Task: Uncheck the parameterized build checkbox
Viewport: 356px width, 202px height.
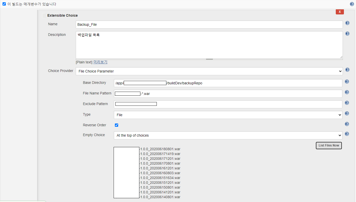Action: tap(4, 4)
